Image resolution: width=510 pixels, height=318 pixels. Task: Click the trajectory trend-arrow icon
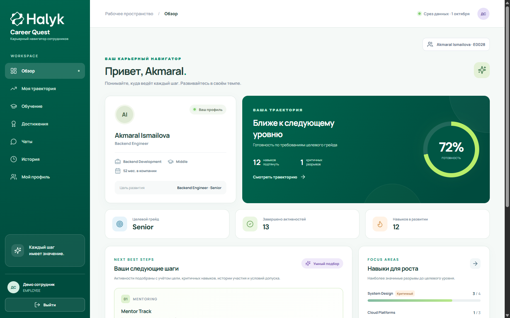coord(13,88)
